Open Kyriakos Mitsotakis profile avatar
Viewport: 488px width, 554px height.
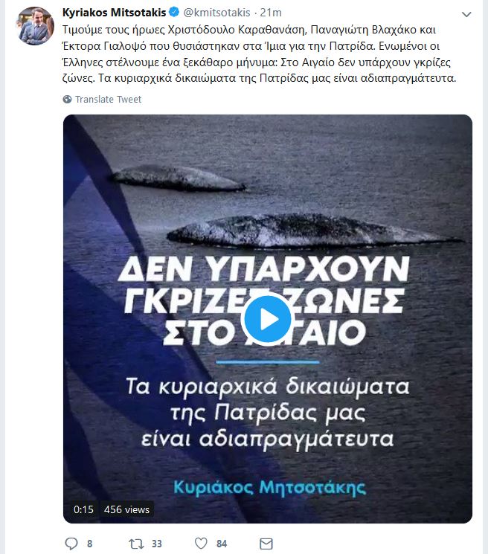click(35, 25)
